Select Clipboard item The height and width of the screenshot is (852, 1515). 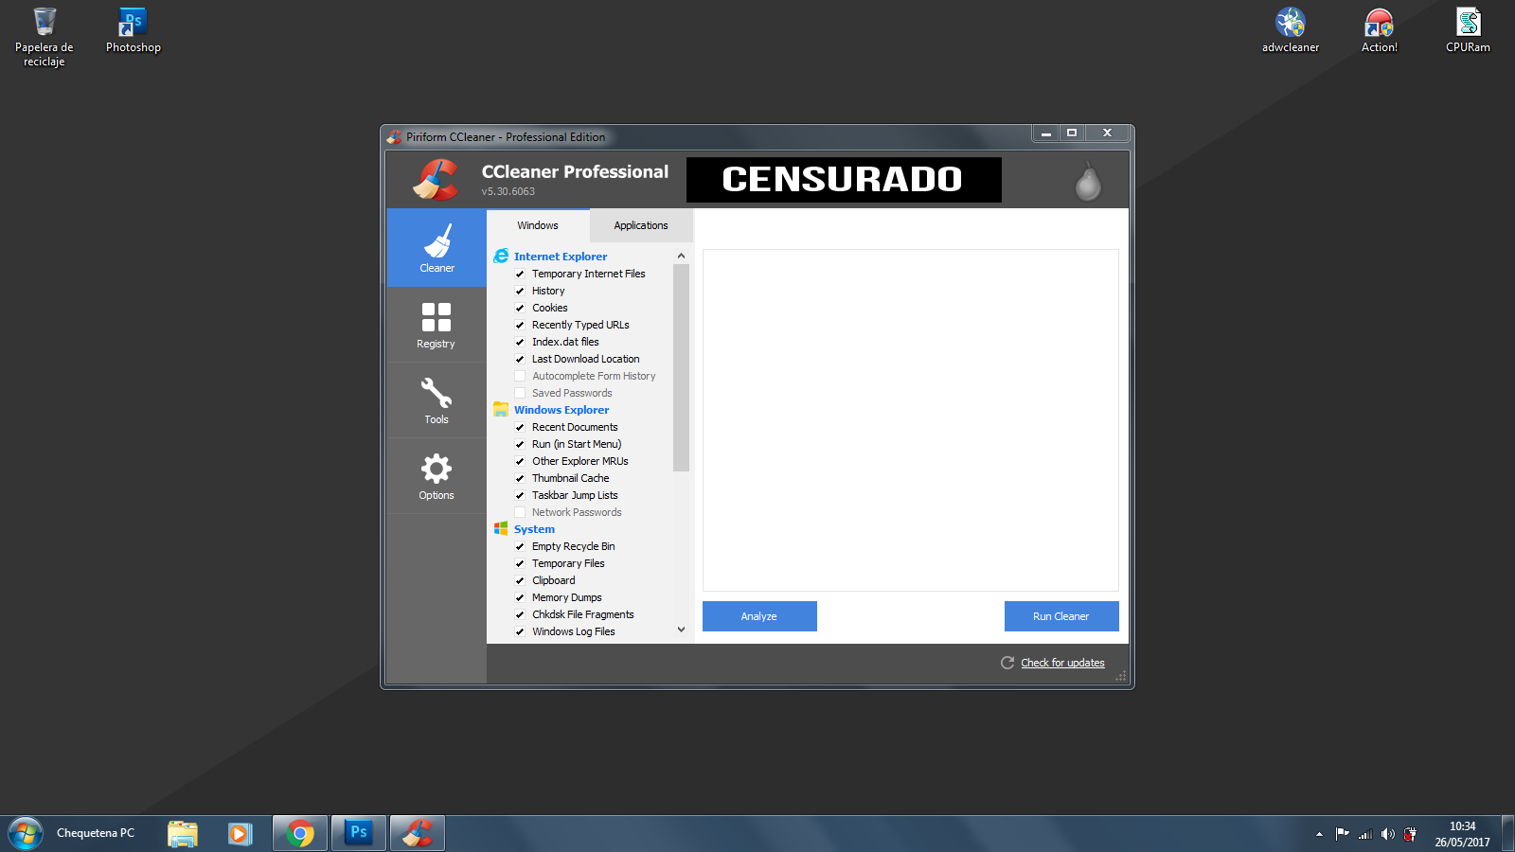point(553,580)
